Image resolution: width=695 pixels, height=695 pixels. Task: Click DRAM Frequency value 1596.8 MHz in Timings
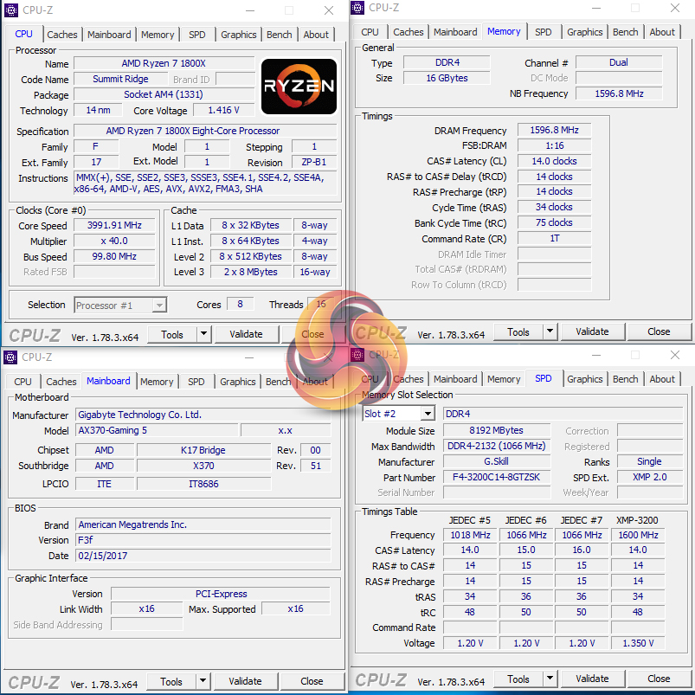coord(554,130)
